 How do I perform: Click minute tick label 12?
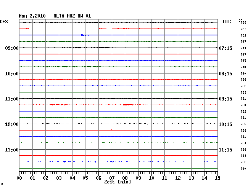pos(178,178)
